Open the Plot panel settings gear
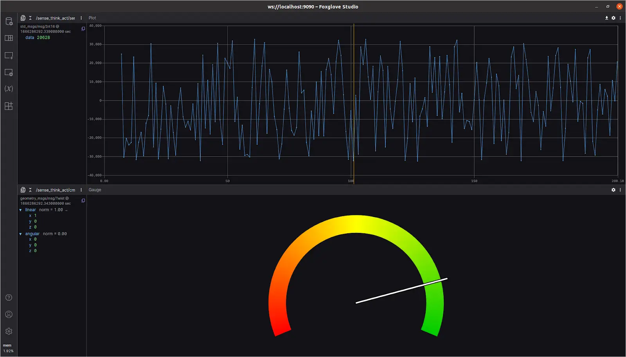Viewport: 626px width, 357px height. pyautogui.click(x=613, y=18)
